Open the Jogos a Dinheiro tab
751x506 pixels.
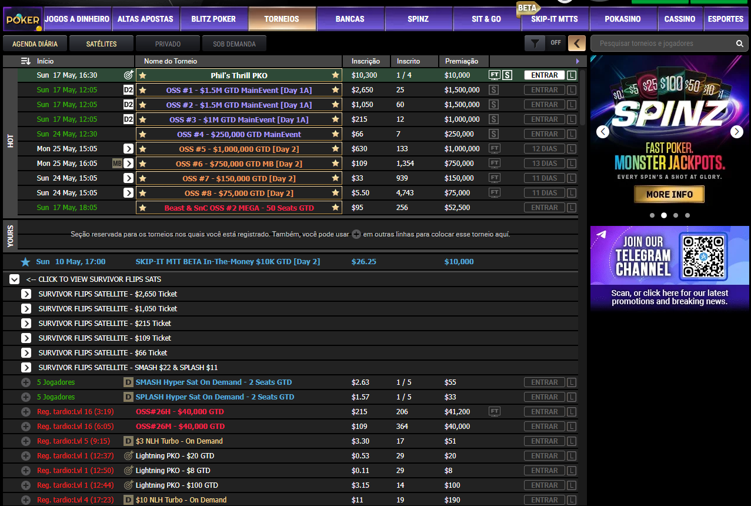pos(77,19)
